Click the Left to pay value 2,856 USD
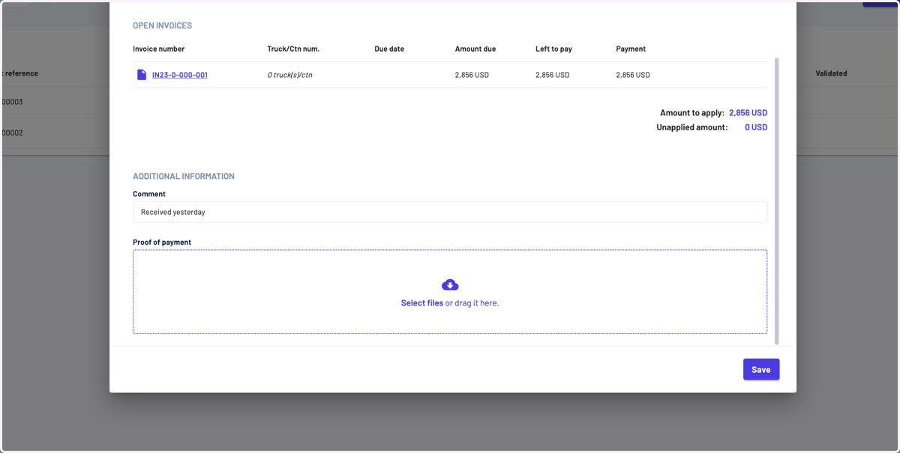 pos(553,75)
